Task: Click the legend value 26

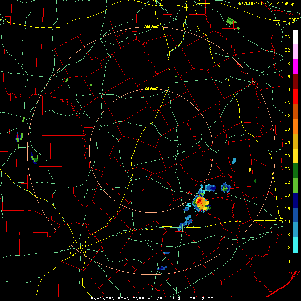Action: (287, 169)
